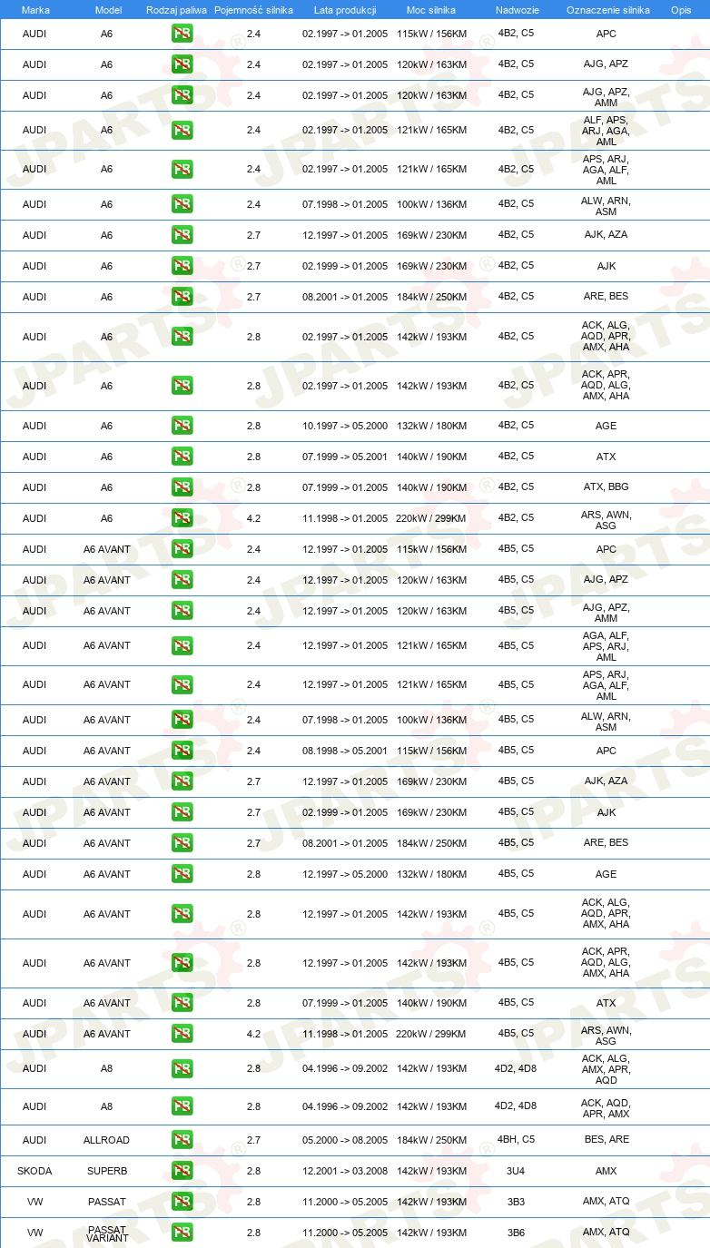
Task: Click the fuel icon in A6 Avant 02.1999 AJK row
Action: pos(182,812)
